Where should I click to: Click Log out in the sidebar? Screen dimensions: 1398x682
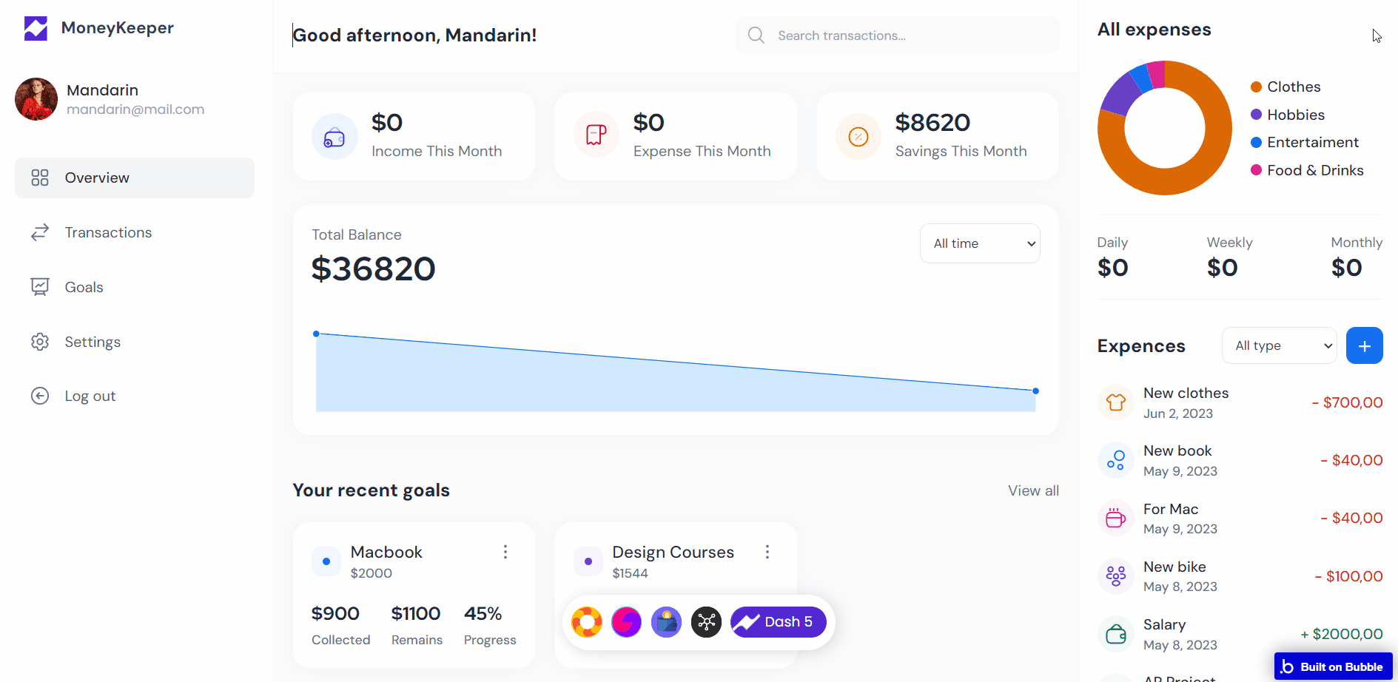[90, 396]
